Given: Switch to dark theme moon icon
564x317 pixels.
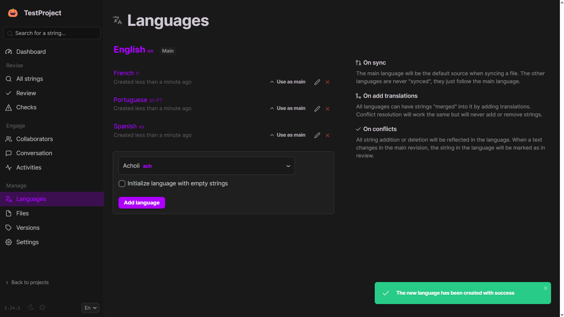Looking at the screenshot, I should (31, 307).
